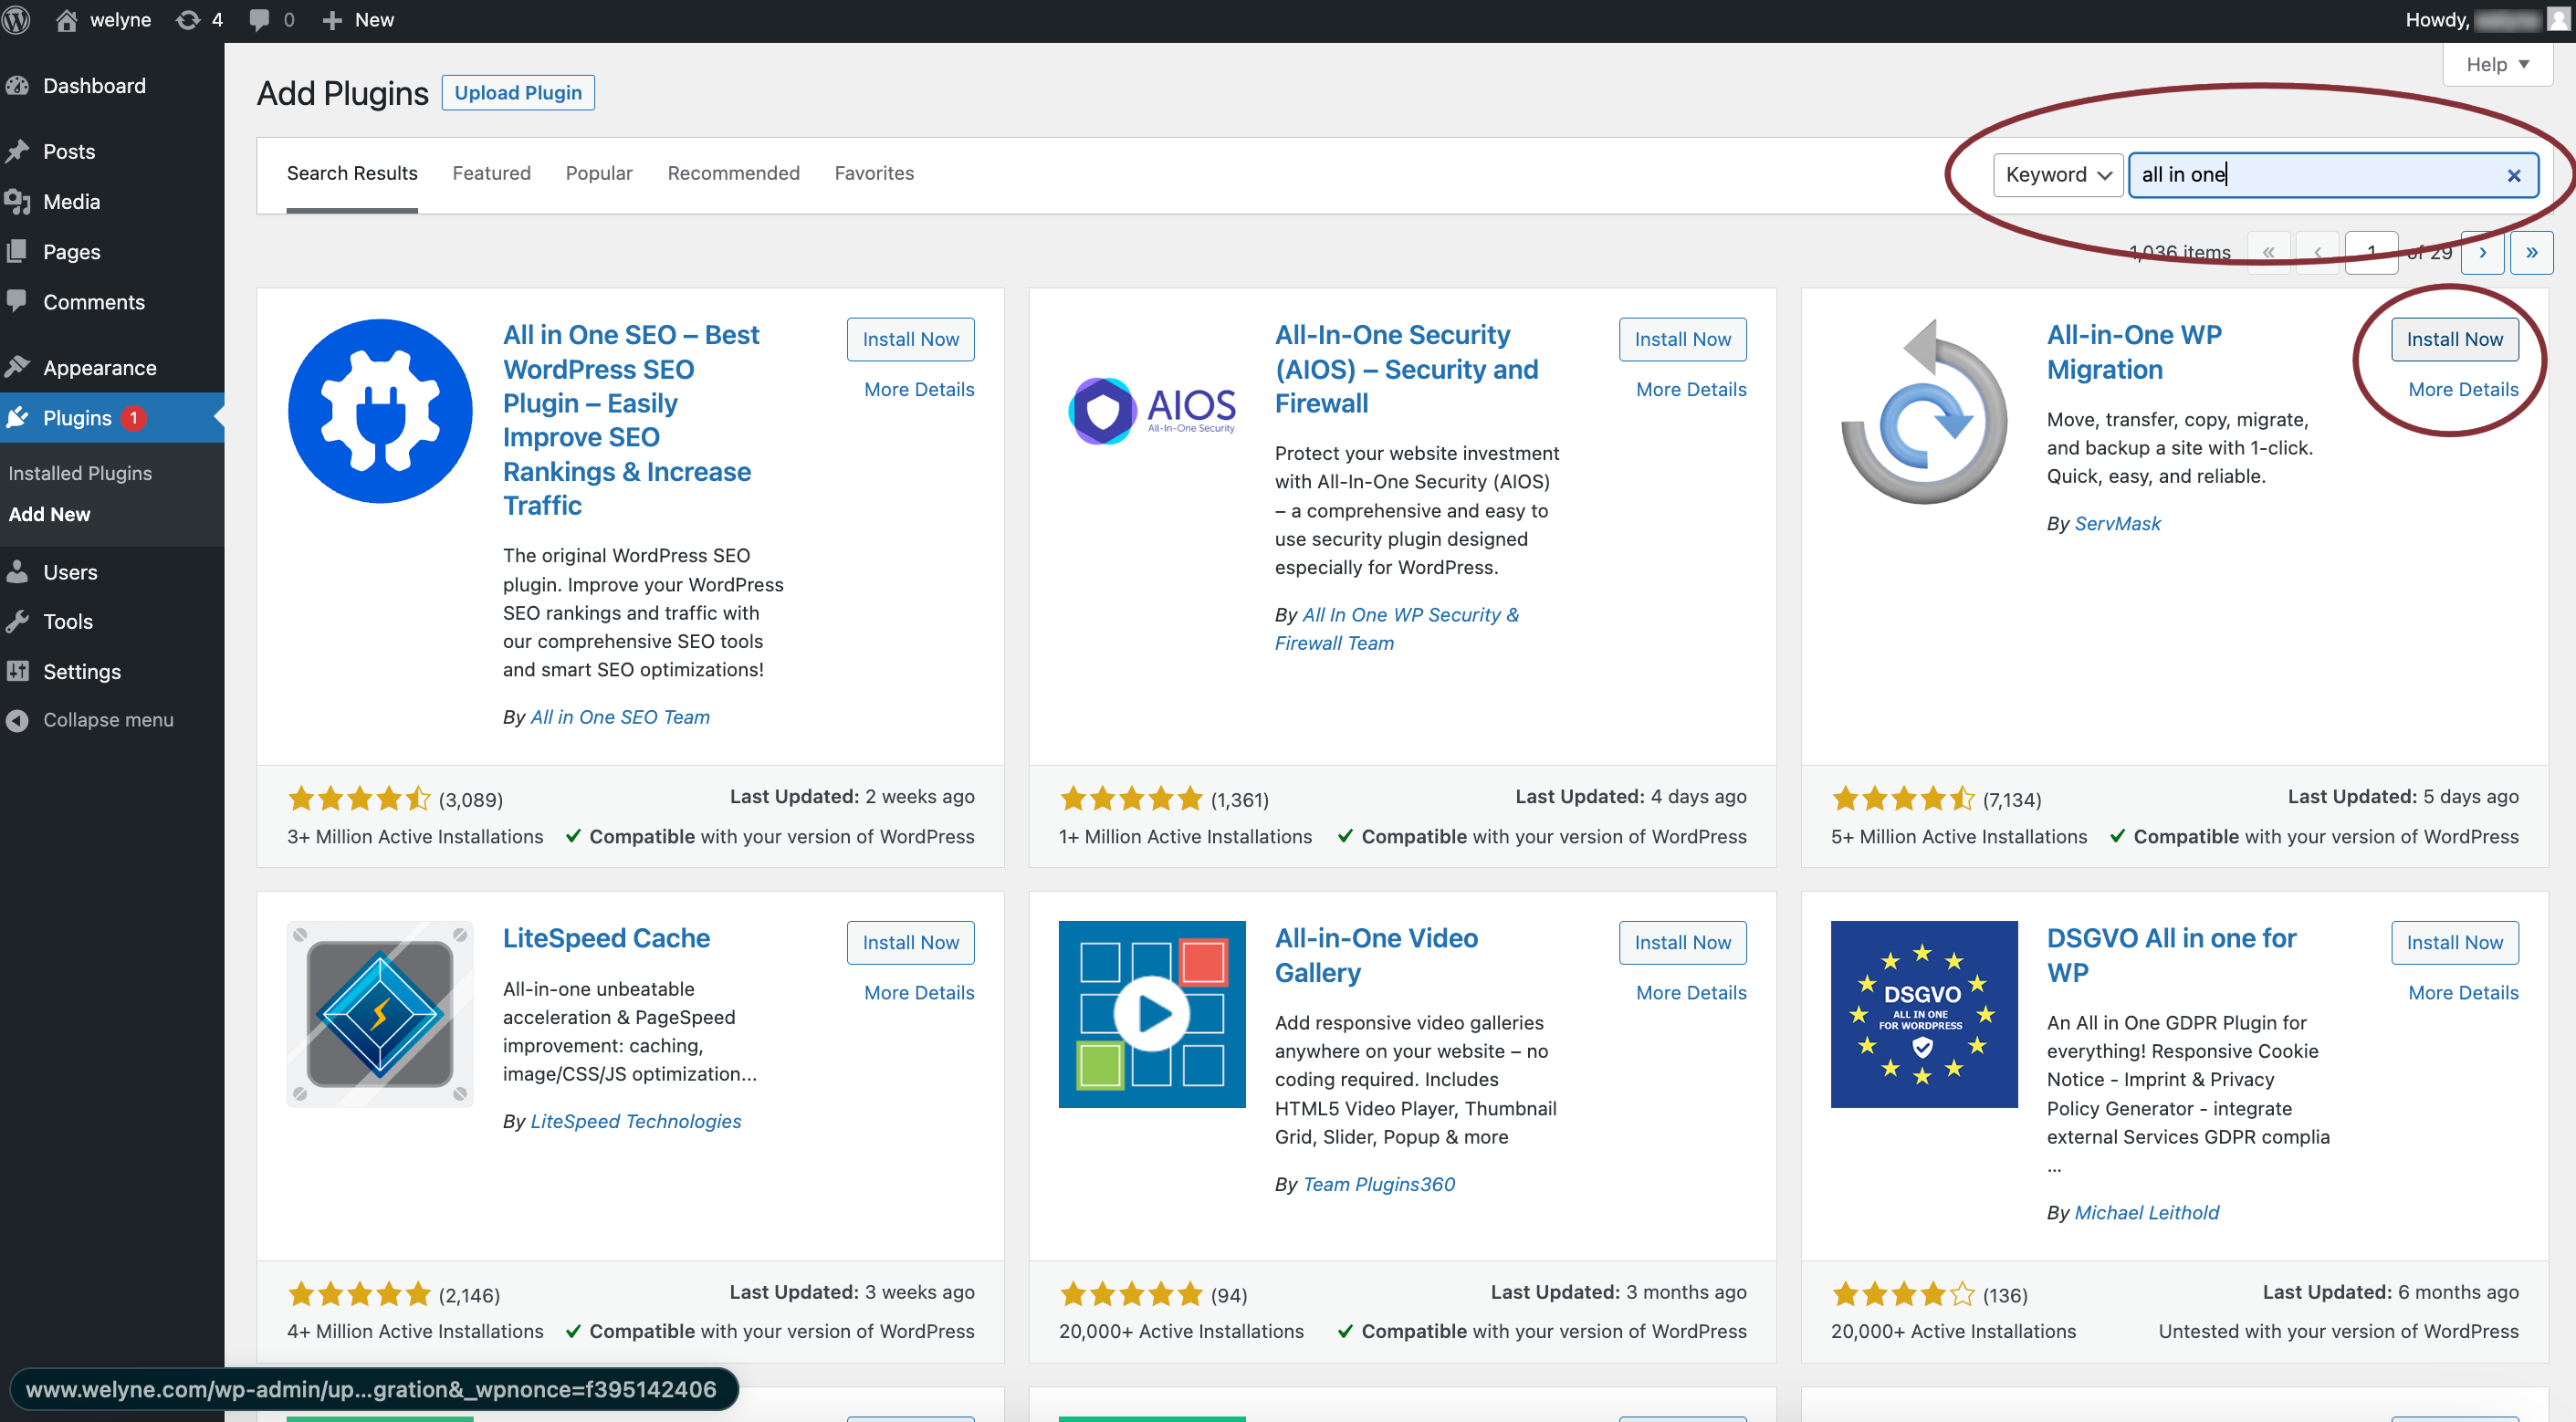This screenshot has width=2576, height=1422.
Task: Open the Michael Leithold author link
Action: click(2146, 1213)
